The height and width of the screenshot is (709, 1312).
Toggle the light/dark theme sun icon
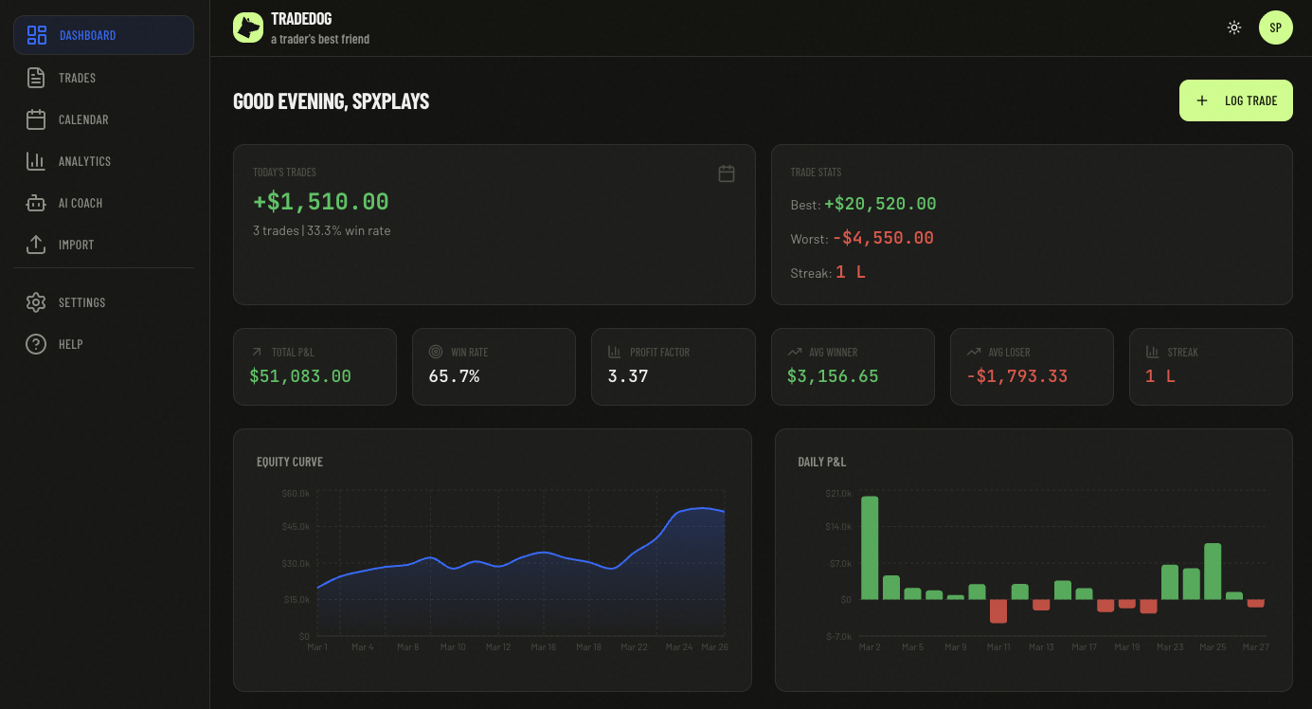click(1234, 27)
